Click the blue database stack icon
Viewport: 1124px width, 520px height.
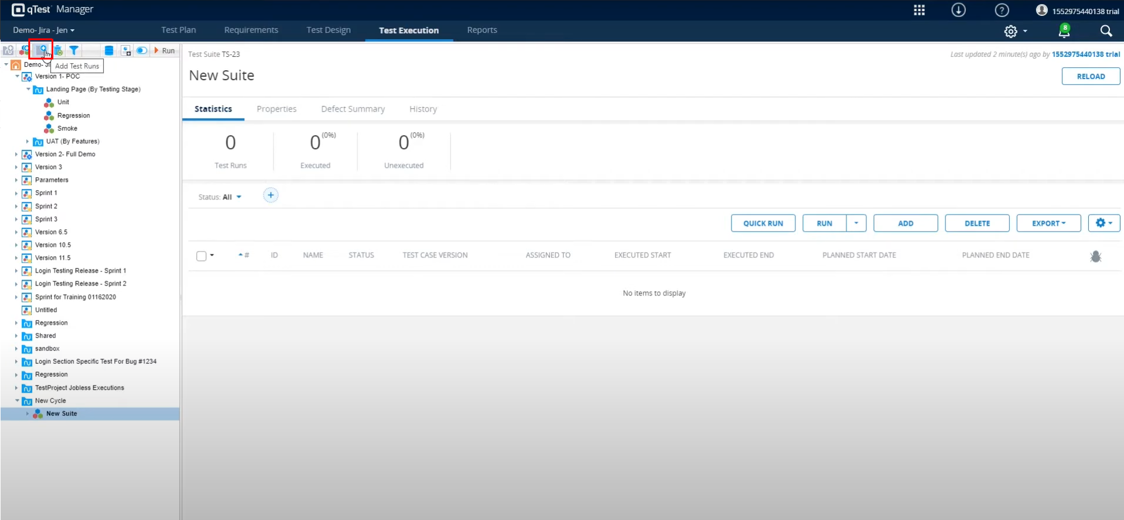click(109, 50)
